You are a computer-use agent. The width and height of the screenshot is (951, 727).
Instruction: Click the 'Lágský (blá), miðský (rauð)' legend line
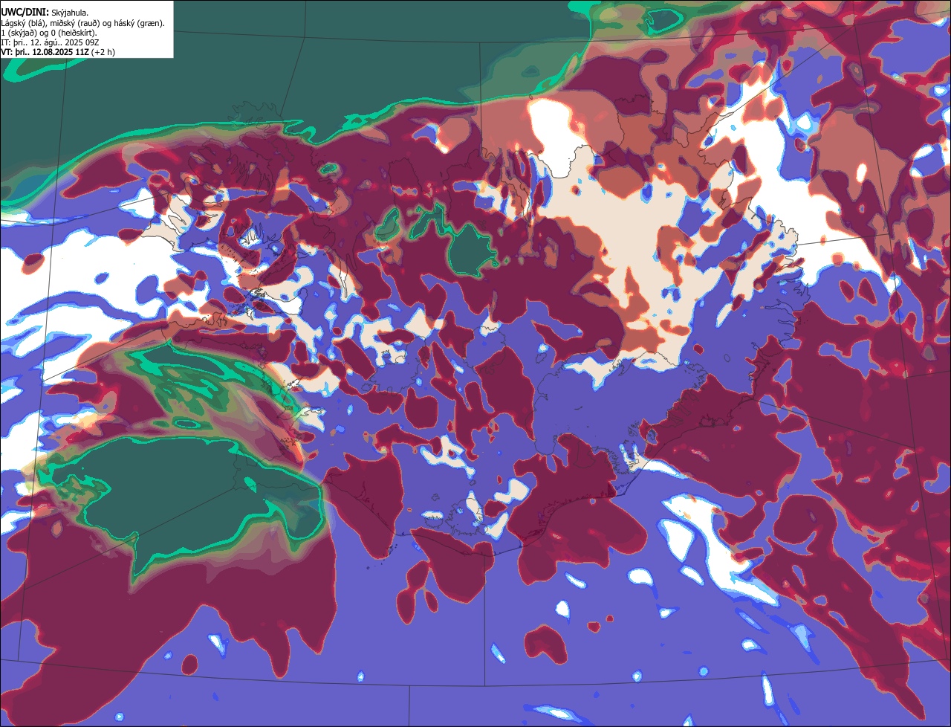click(x=83, y=23)
